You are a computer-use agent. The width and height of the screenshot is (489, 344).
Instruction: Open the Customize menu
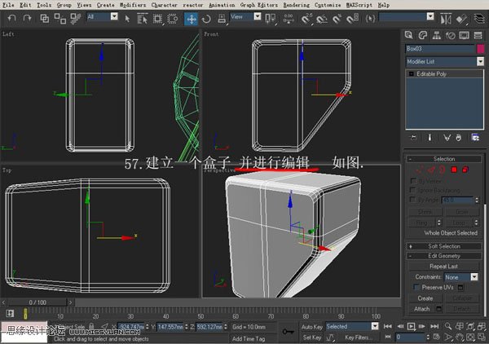point(328,5)
